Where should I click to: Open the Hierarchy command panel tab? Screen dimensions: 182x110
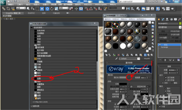point(167,20)
